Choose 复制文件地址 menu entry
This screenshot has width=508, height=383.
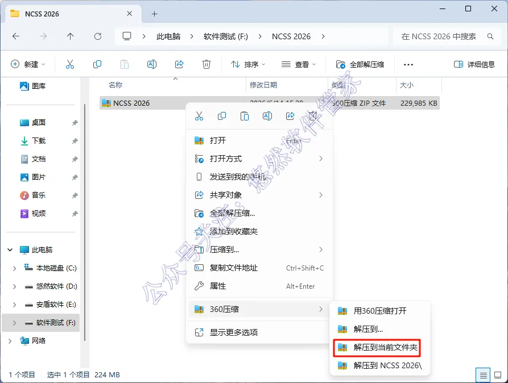pyautogui.click(x=259, y=268)
